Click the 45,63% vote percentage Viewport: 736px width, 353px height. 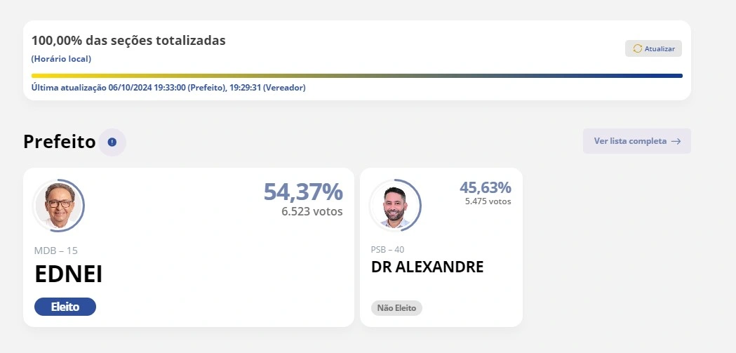pyautogui.click(x=485, y=187)
